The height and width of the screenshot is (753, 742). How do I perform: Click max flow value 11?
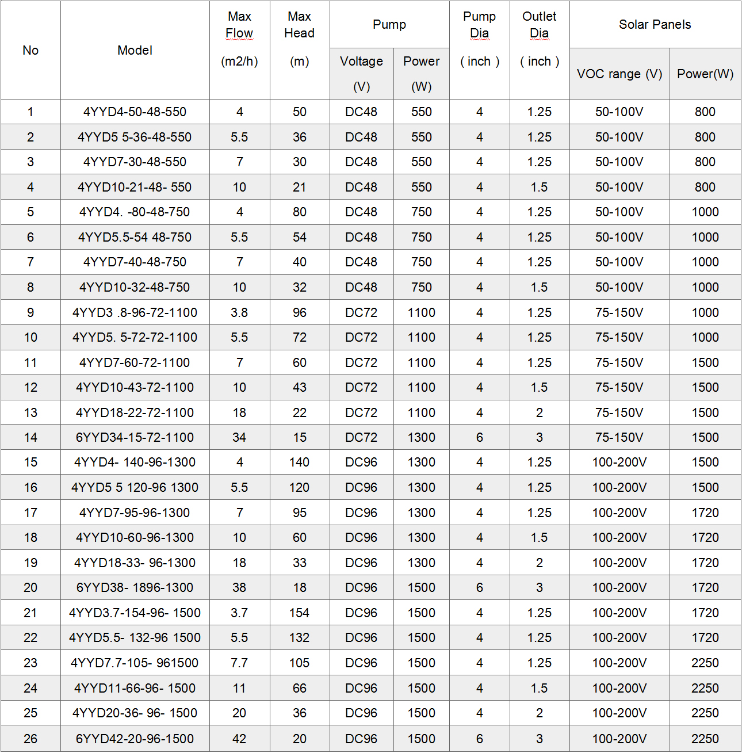[239, 688]
